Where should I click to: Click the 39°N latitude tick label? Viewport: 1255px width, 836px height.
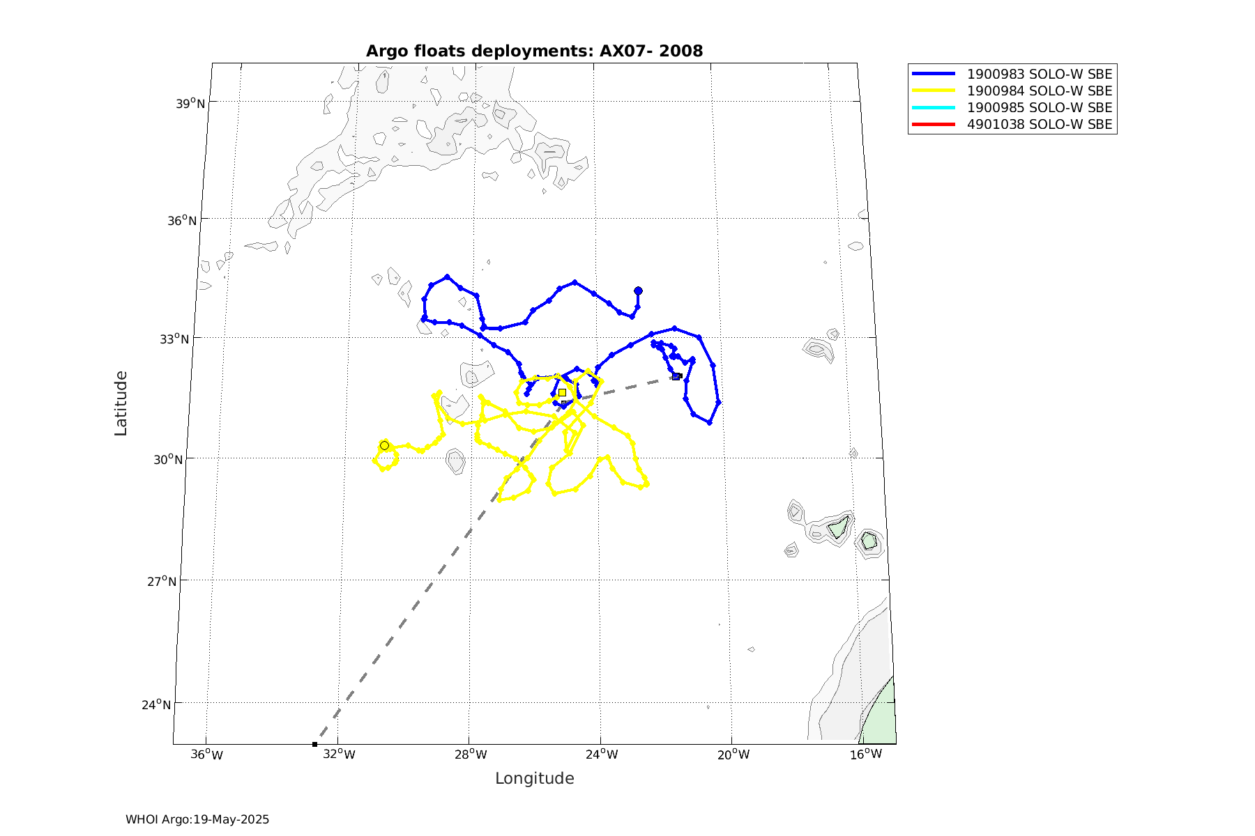pyautogui.click(x=190, y=103)
